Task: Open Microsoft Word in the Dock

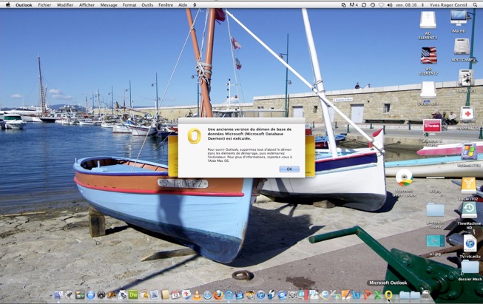Action: pos(356,296)
